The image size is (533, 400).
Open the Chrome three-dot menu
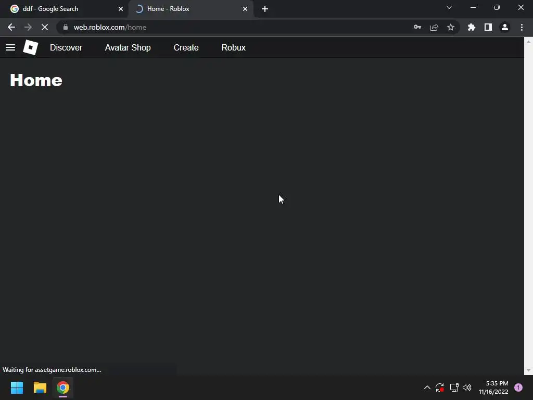tap(522, 27)
